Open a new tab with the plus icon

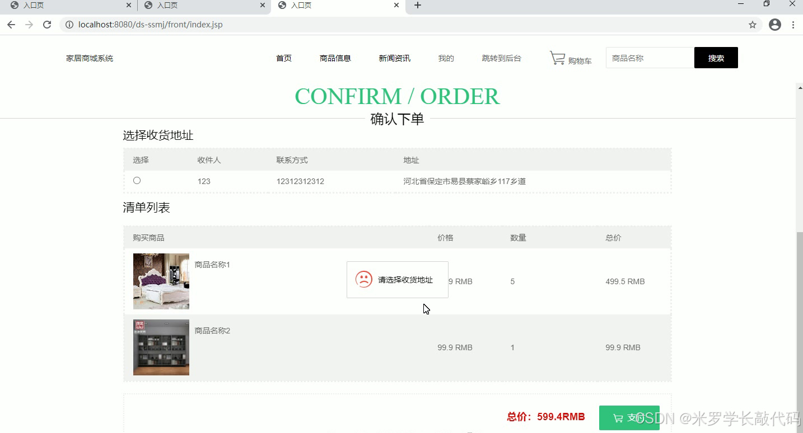pos(417,6)
